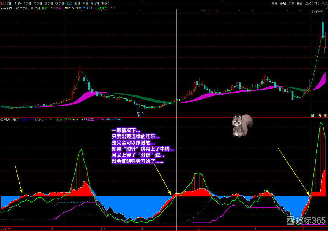This screenshot has width=329, height=231.
Task: Click the 3.52 low price label
Action: 142,113
